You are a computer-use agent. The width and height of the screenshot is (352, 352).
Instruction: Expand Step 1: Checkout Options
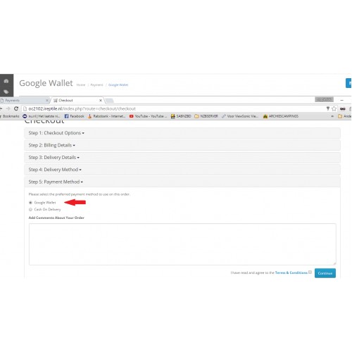point(56,133)
